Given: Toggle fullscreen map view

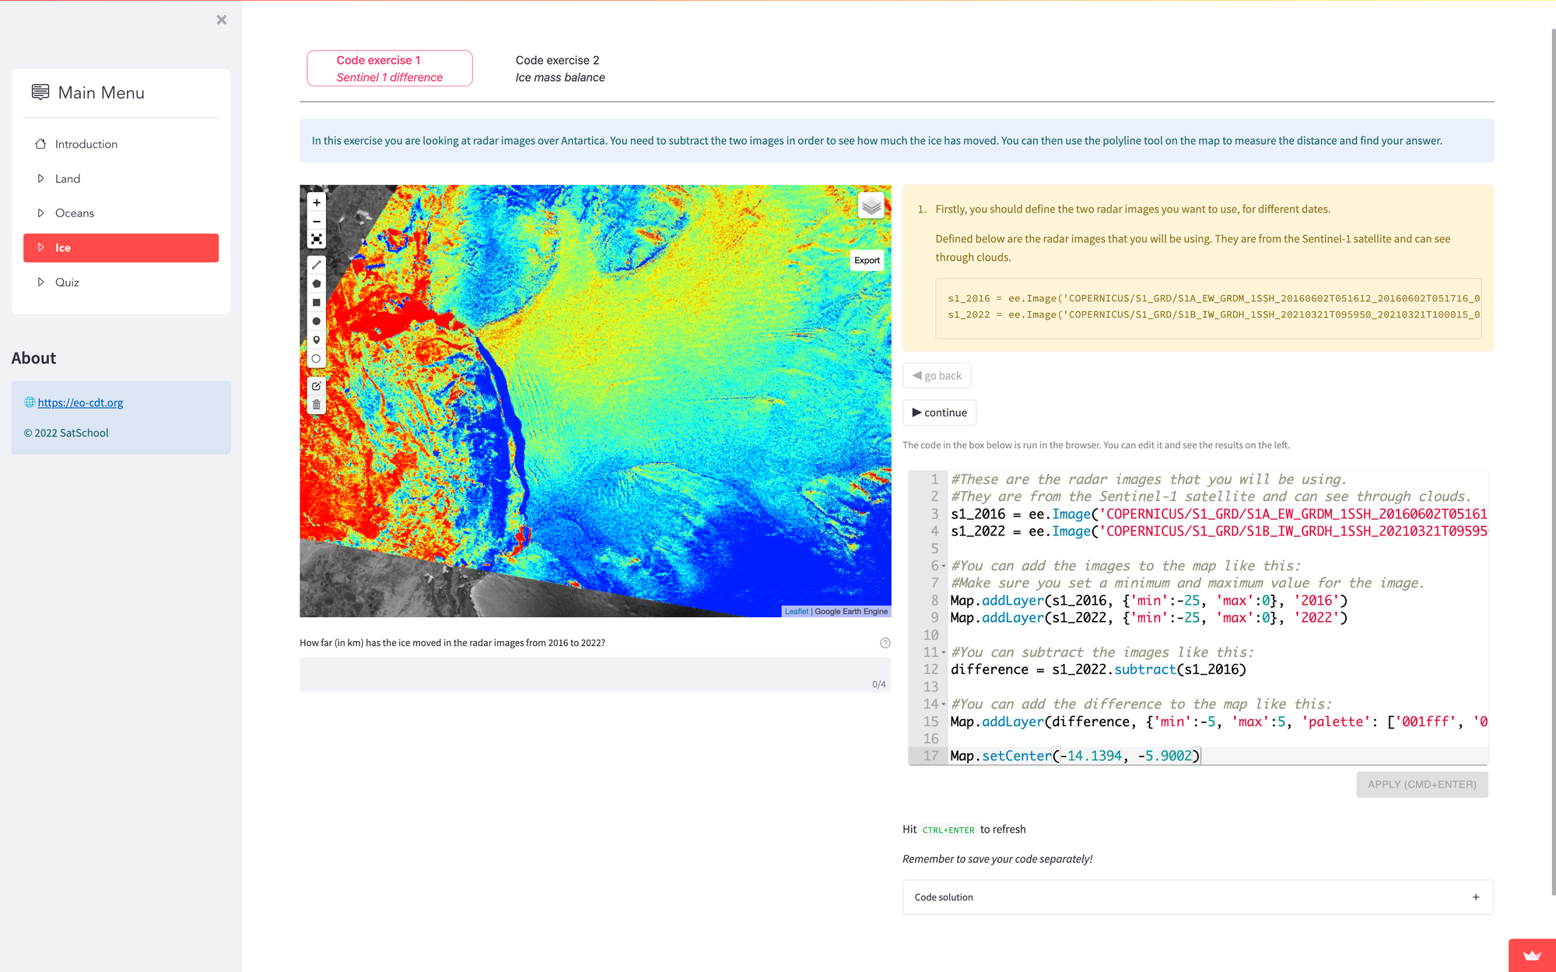Looking at the screenshot, I should coord(317,240).
